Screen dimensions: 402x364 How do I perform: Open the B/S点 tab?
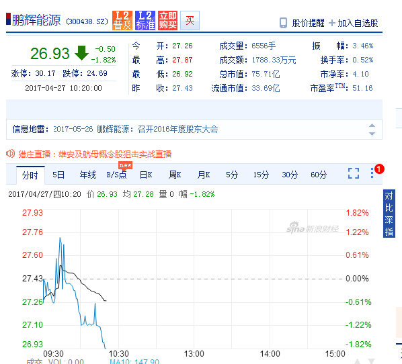(x=117, y=175)
